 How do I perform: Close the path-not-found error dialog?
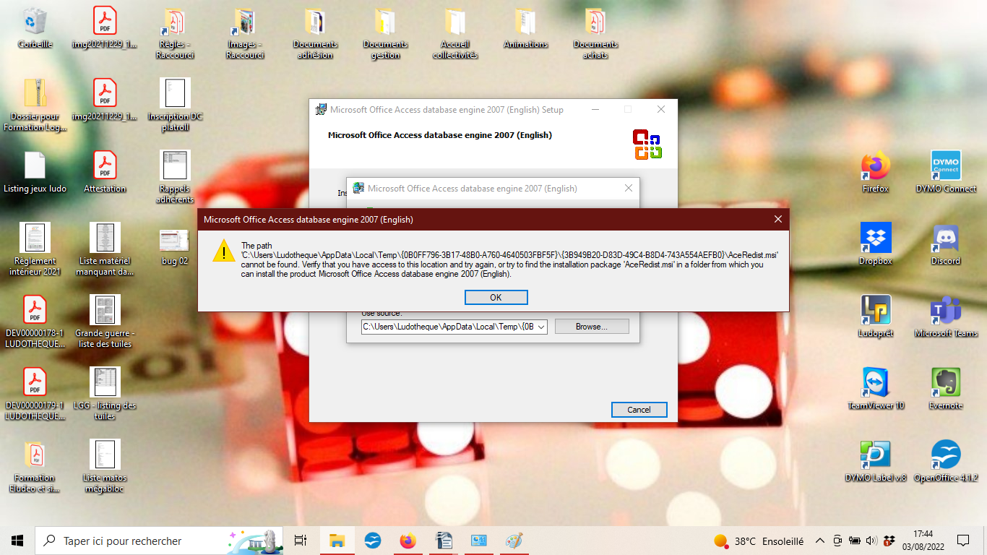(x=777, y=219)
